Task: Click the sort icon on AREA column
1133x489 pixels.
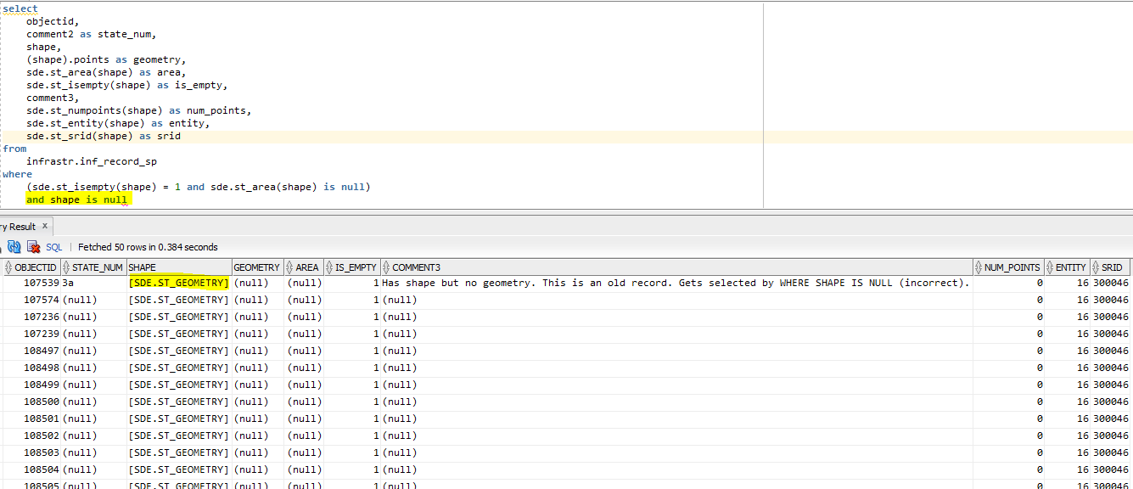Action: [x=291, y=267]
